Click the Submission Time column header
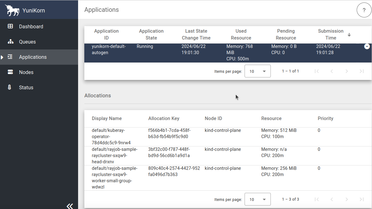 330,35
